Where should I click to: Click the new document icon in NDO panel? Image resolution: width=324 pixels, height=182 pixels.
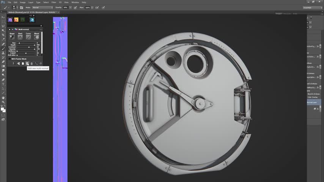pyautogui.click(x=23, y=64)
